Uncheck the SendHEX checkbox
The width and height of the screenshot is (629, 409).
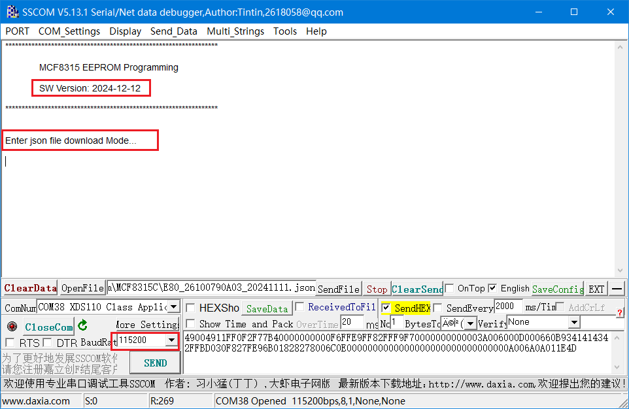pos(386,308)
